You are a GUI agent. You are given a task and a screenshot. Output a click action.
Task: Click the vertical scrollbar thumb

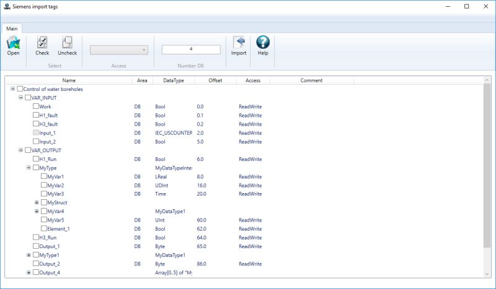click(x=487, y=166)
